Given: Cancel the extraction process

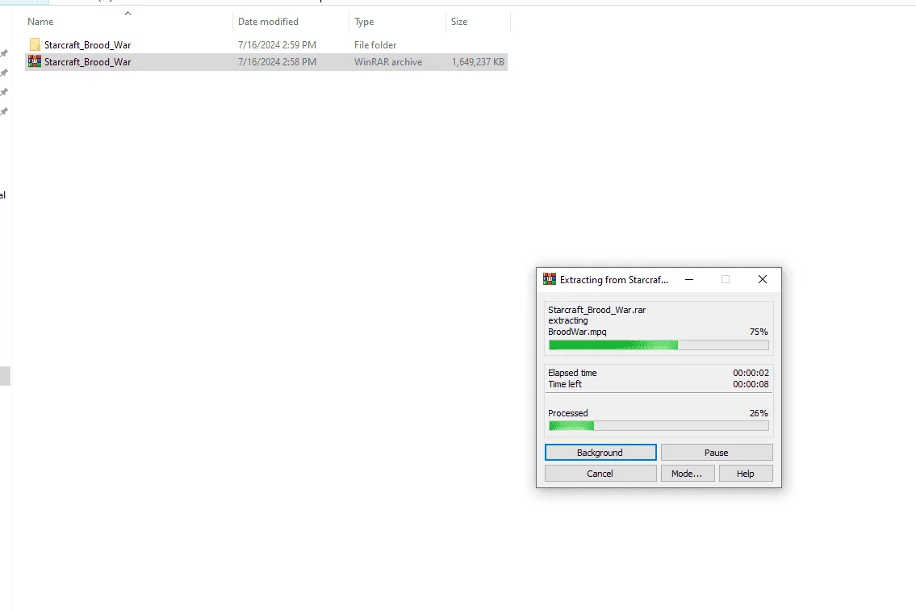Looking at the screenshot, I should tap(600, 474).
